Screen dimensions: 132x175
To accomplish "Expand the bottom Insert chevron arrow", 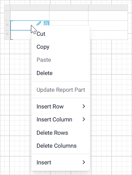I will (84, 162).
